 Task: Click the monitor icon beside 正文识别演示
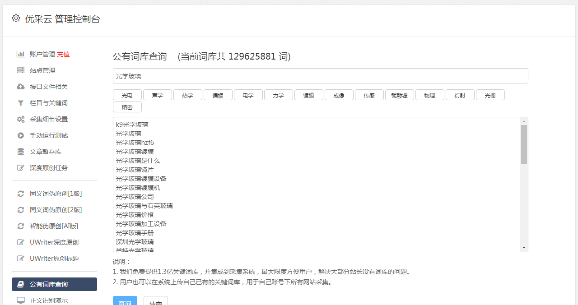(x=20, y=299)
